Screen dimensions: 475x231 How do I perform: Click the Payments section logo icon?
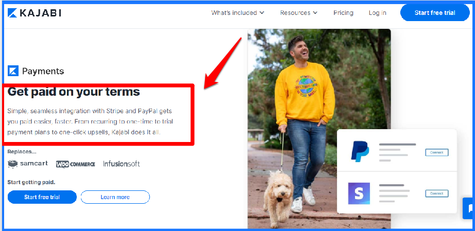tap(13, 71)
